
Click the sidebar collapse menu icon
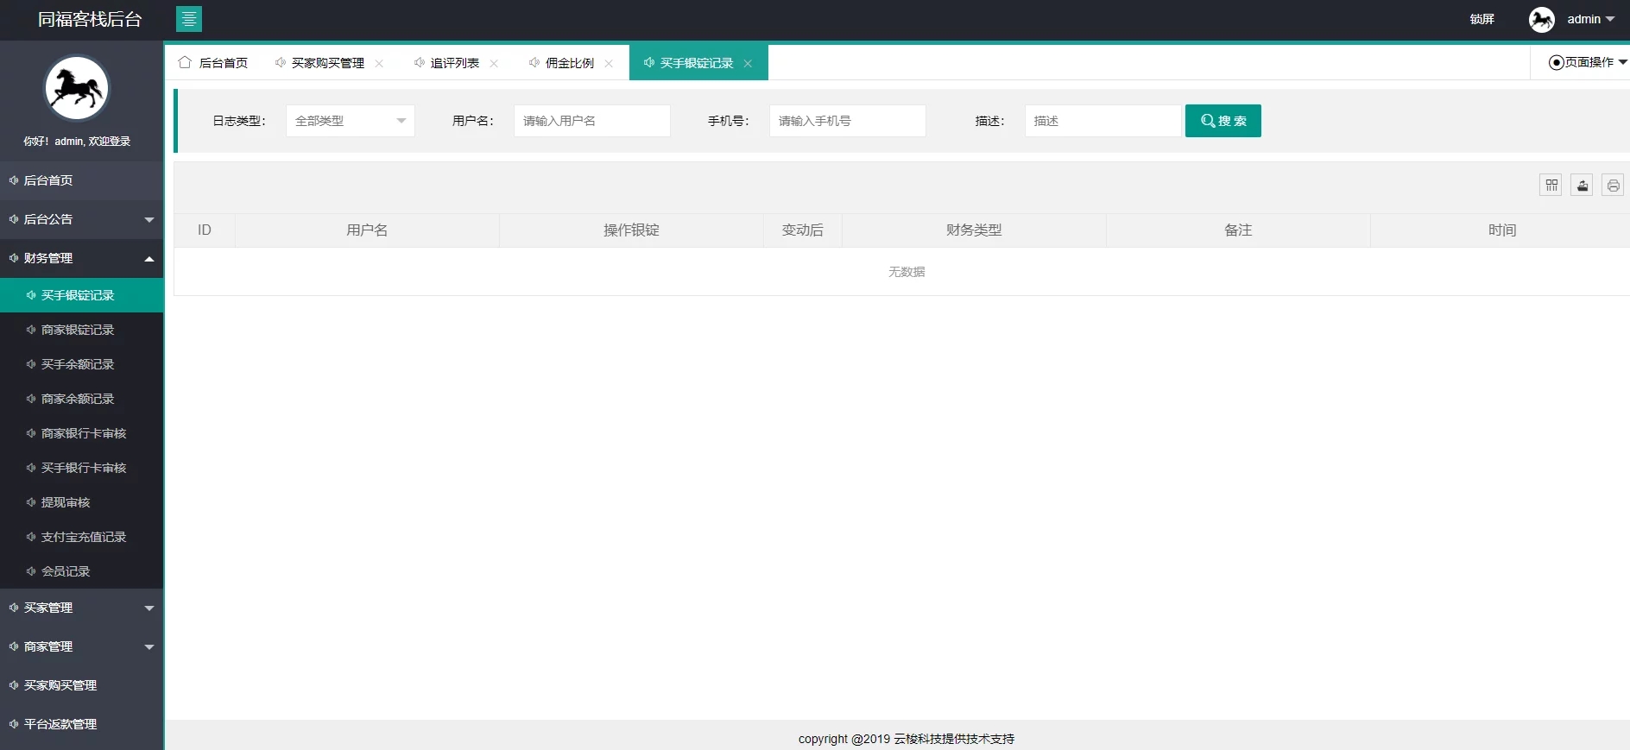(x=188, y=19)
